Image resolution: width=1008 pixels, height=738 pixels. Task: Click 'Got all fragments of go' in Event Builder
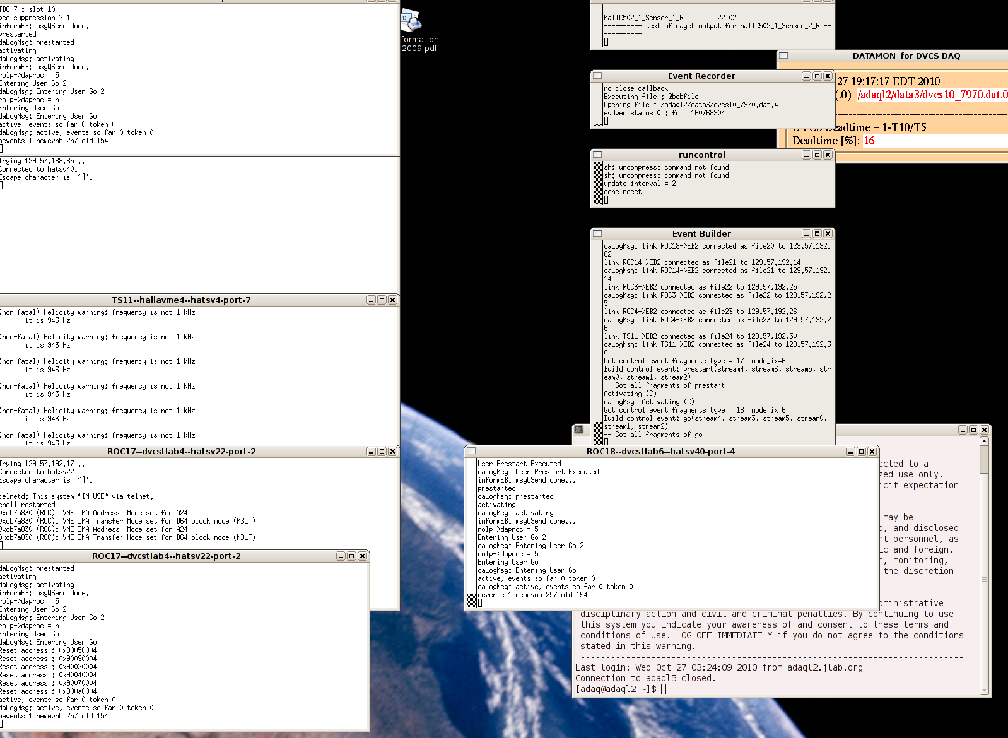[x=653, y=435]
